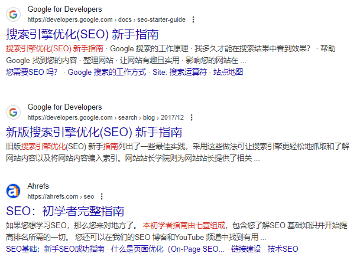Click the red snippet text 搜索引擎优化(SEO) 新手指南 under the first title

coord(54,48)
